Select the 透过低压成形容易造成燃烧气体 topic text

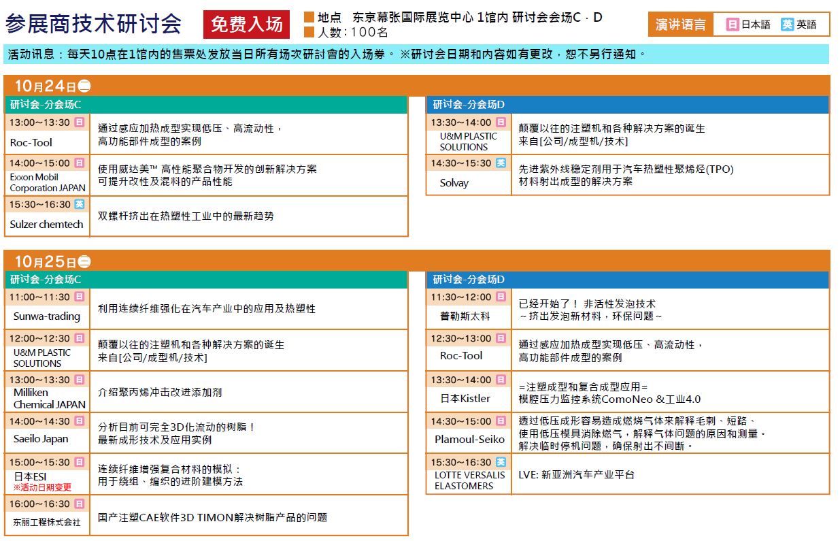point(643,433)
